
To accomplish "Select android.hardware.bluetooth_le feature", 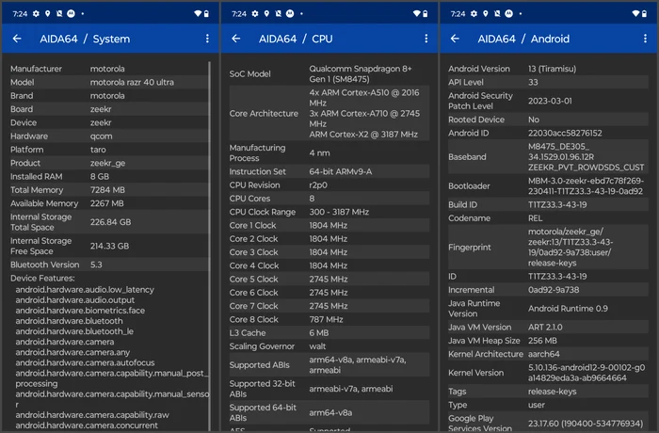I will 74,331.
